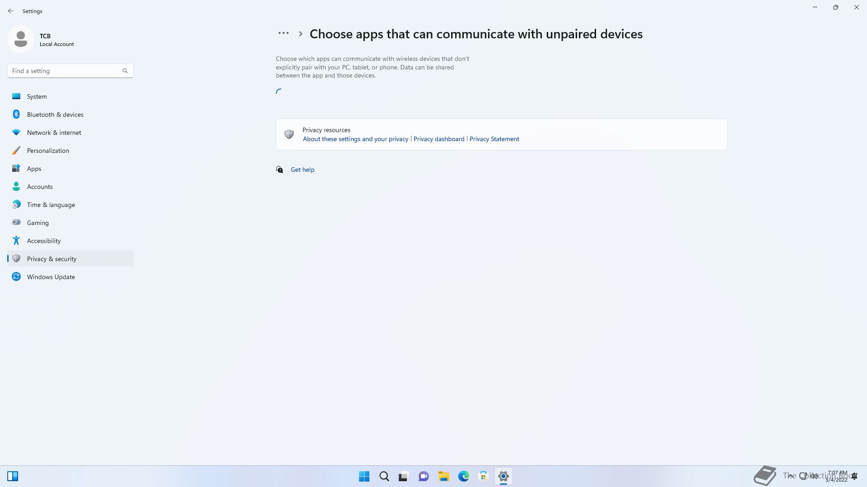The image size is (867, 487).
Task: Click the search magnifier in Find a setting
Action: (x=125, y=71)
